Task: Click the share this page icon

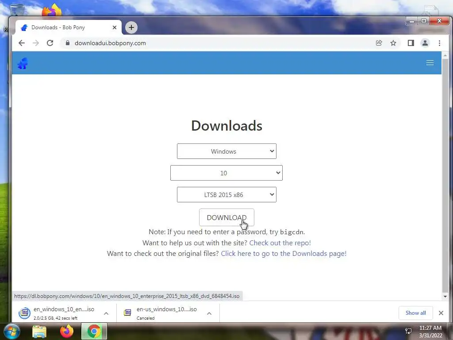Action: [379, 43]
